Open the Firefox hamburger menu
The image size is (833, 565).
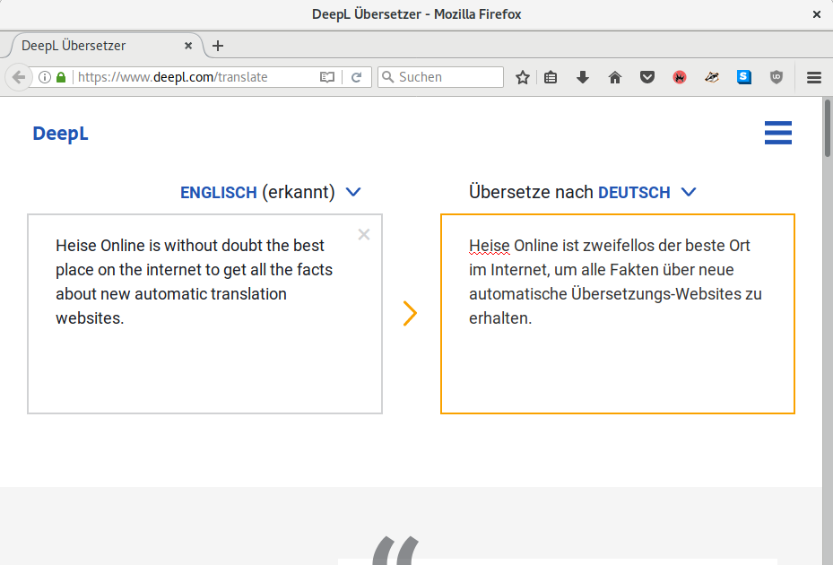point(814,78)
